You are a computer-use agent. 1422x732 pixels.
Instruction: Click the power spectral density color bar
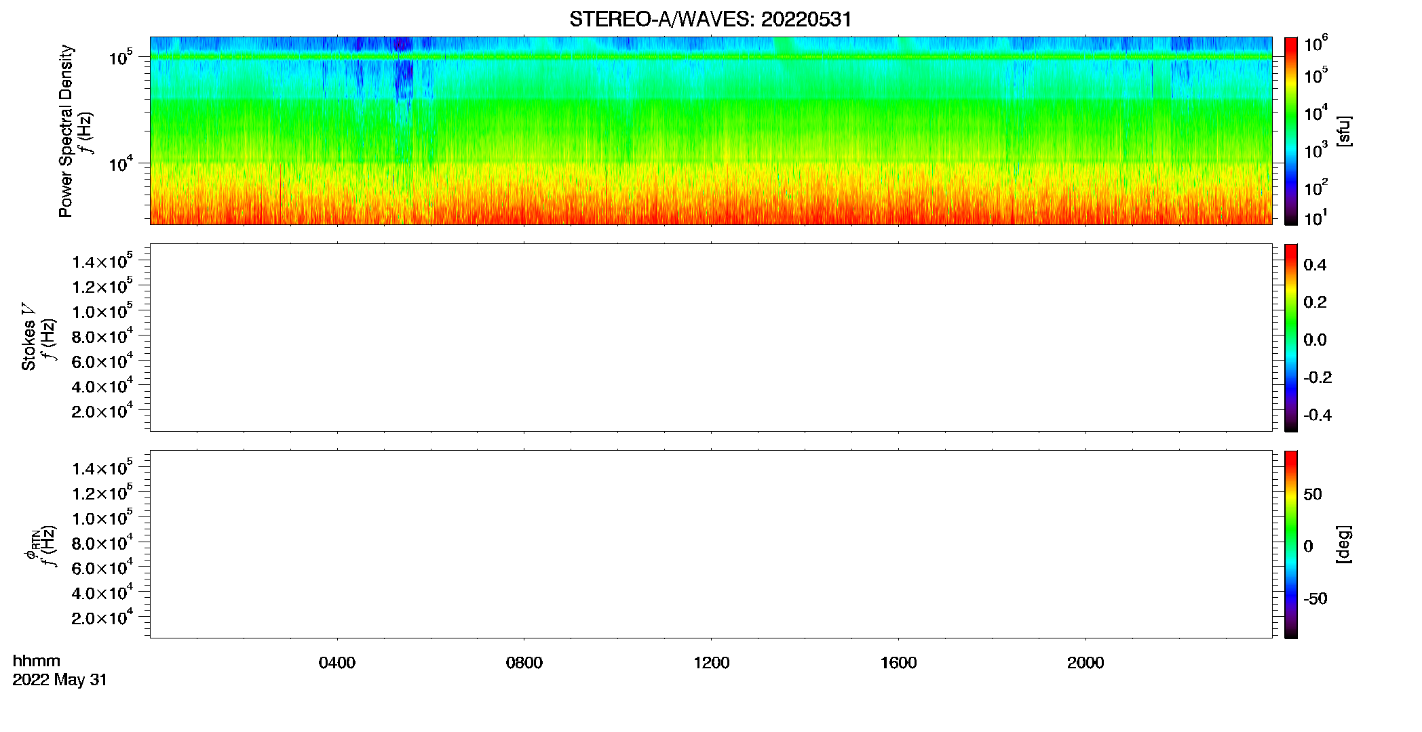click(x=1291, y=131)
